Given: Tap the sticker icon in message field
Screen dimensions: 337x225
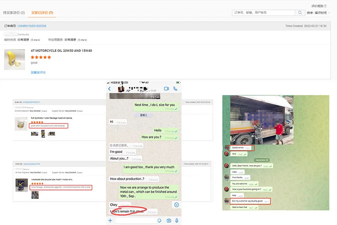Looking at the screenshot, I should (x=159, y=220).
